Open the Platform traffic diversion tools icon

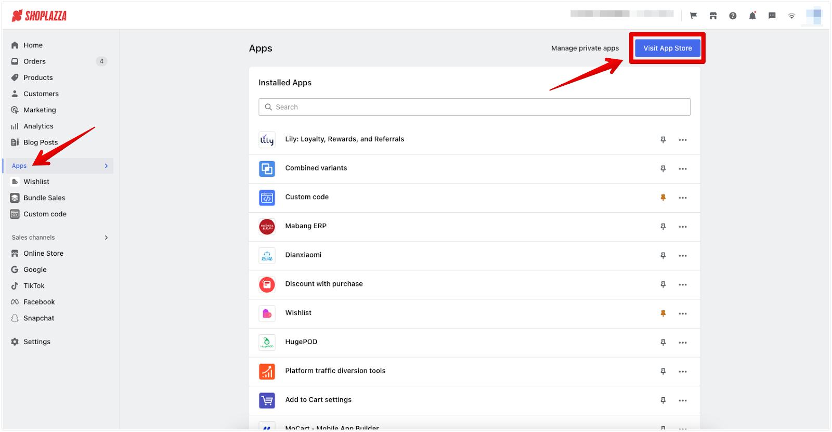(267, 371)
